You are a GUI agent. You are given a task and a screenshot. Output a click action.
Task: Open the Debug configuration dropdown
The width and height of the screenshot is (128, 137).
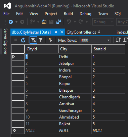pyautogui.click(x=103, y=22)
